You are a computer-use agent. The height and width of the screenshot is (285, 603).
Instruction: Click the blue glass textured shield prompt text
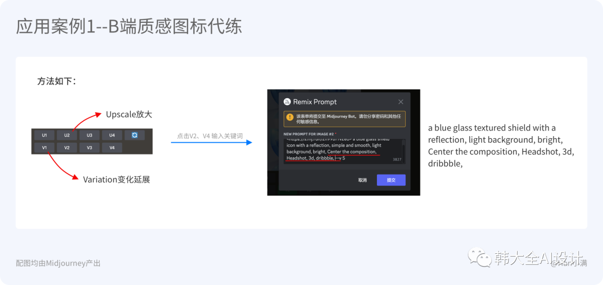point(501,146)
